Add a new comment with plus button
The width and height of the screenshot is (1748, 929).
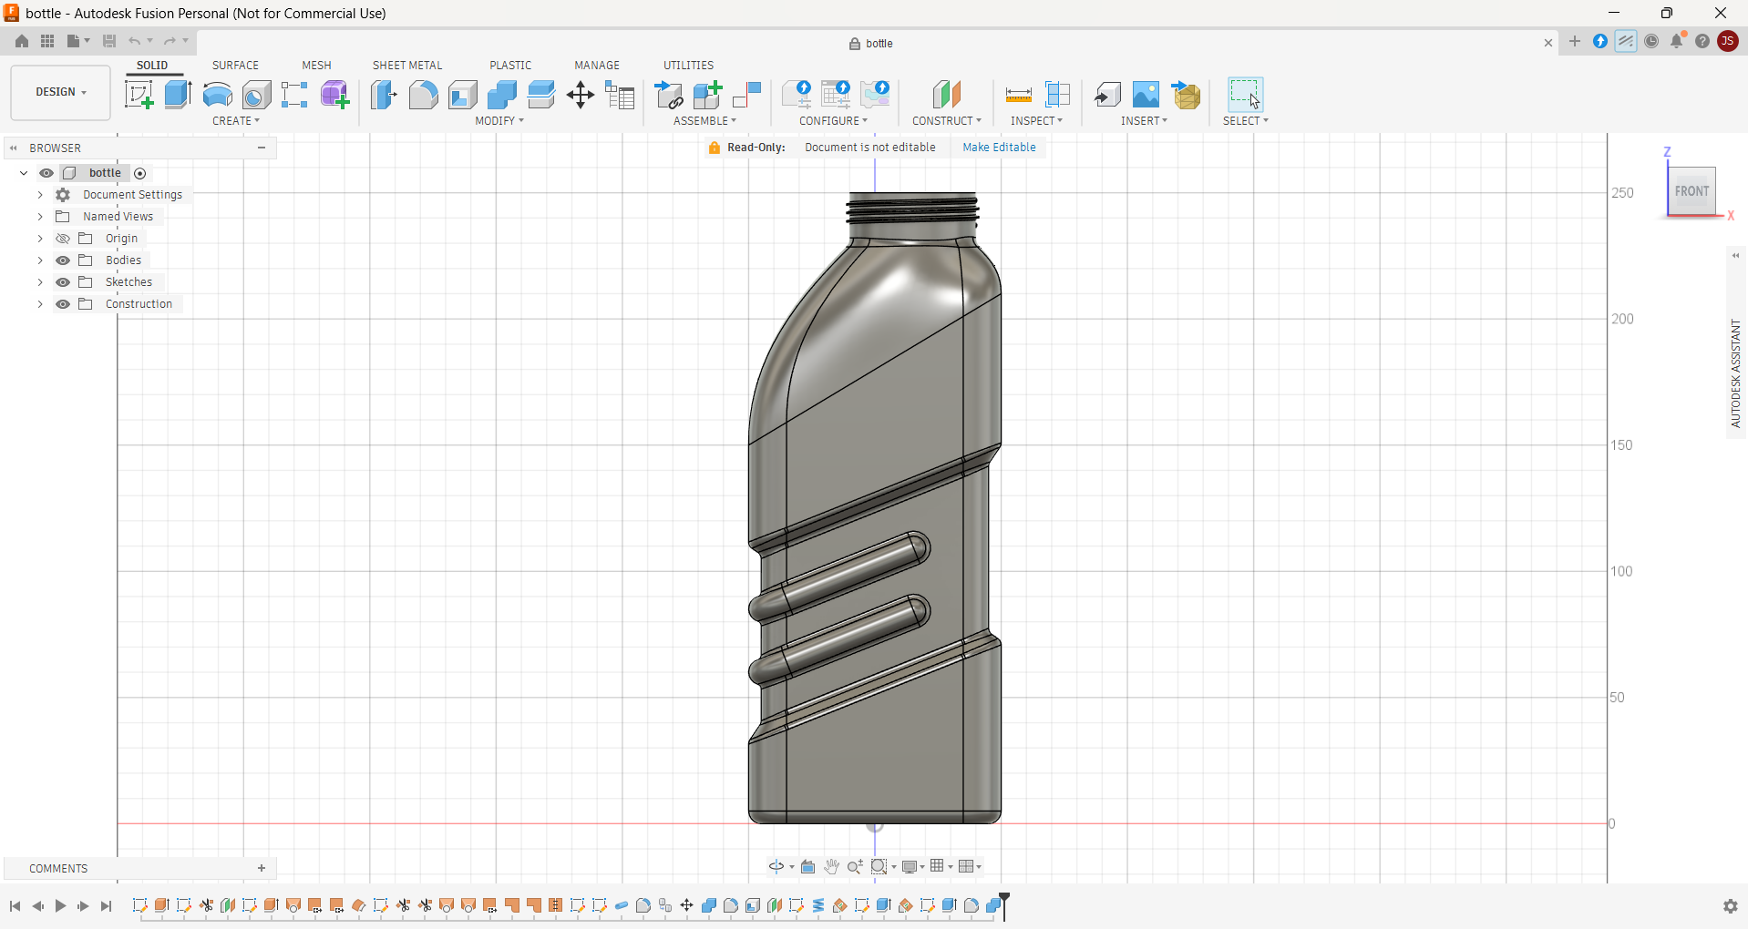pyautogui.click(x=262, y=868)
